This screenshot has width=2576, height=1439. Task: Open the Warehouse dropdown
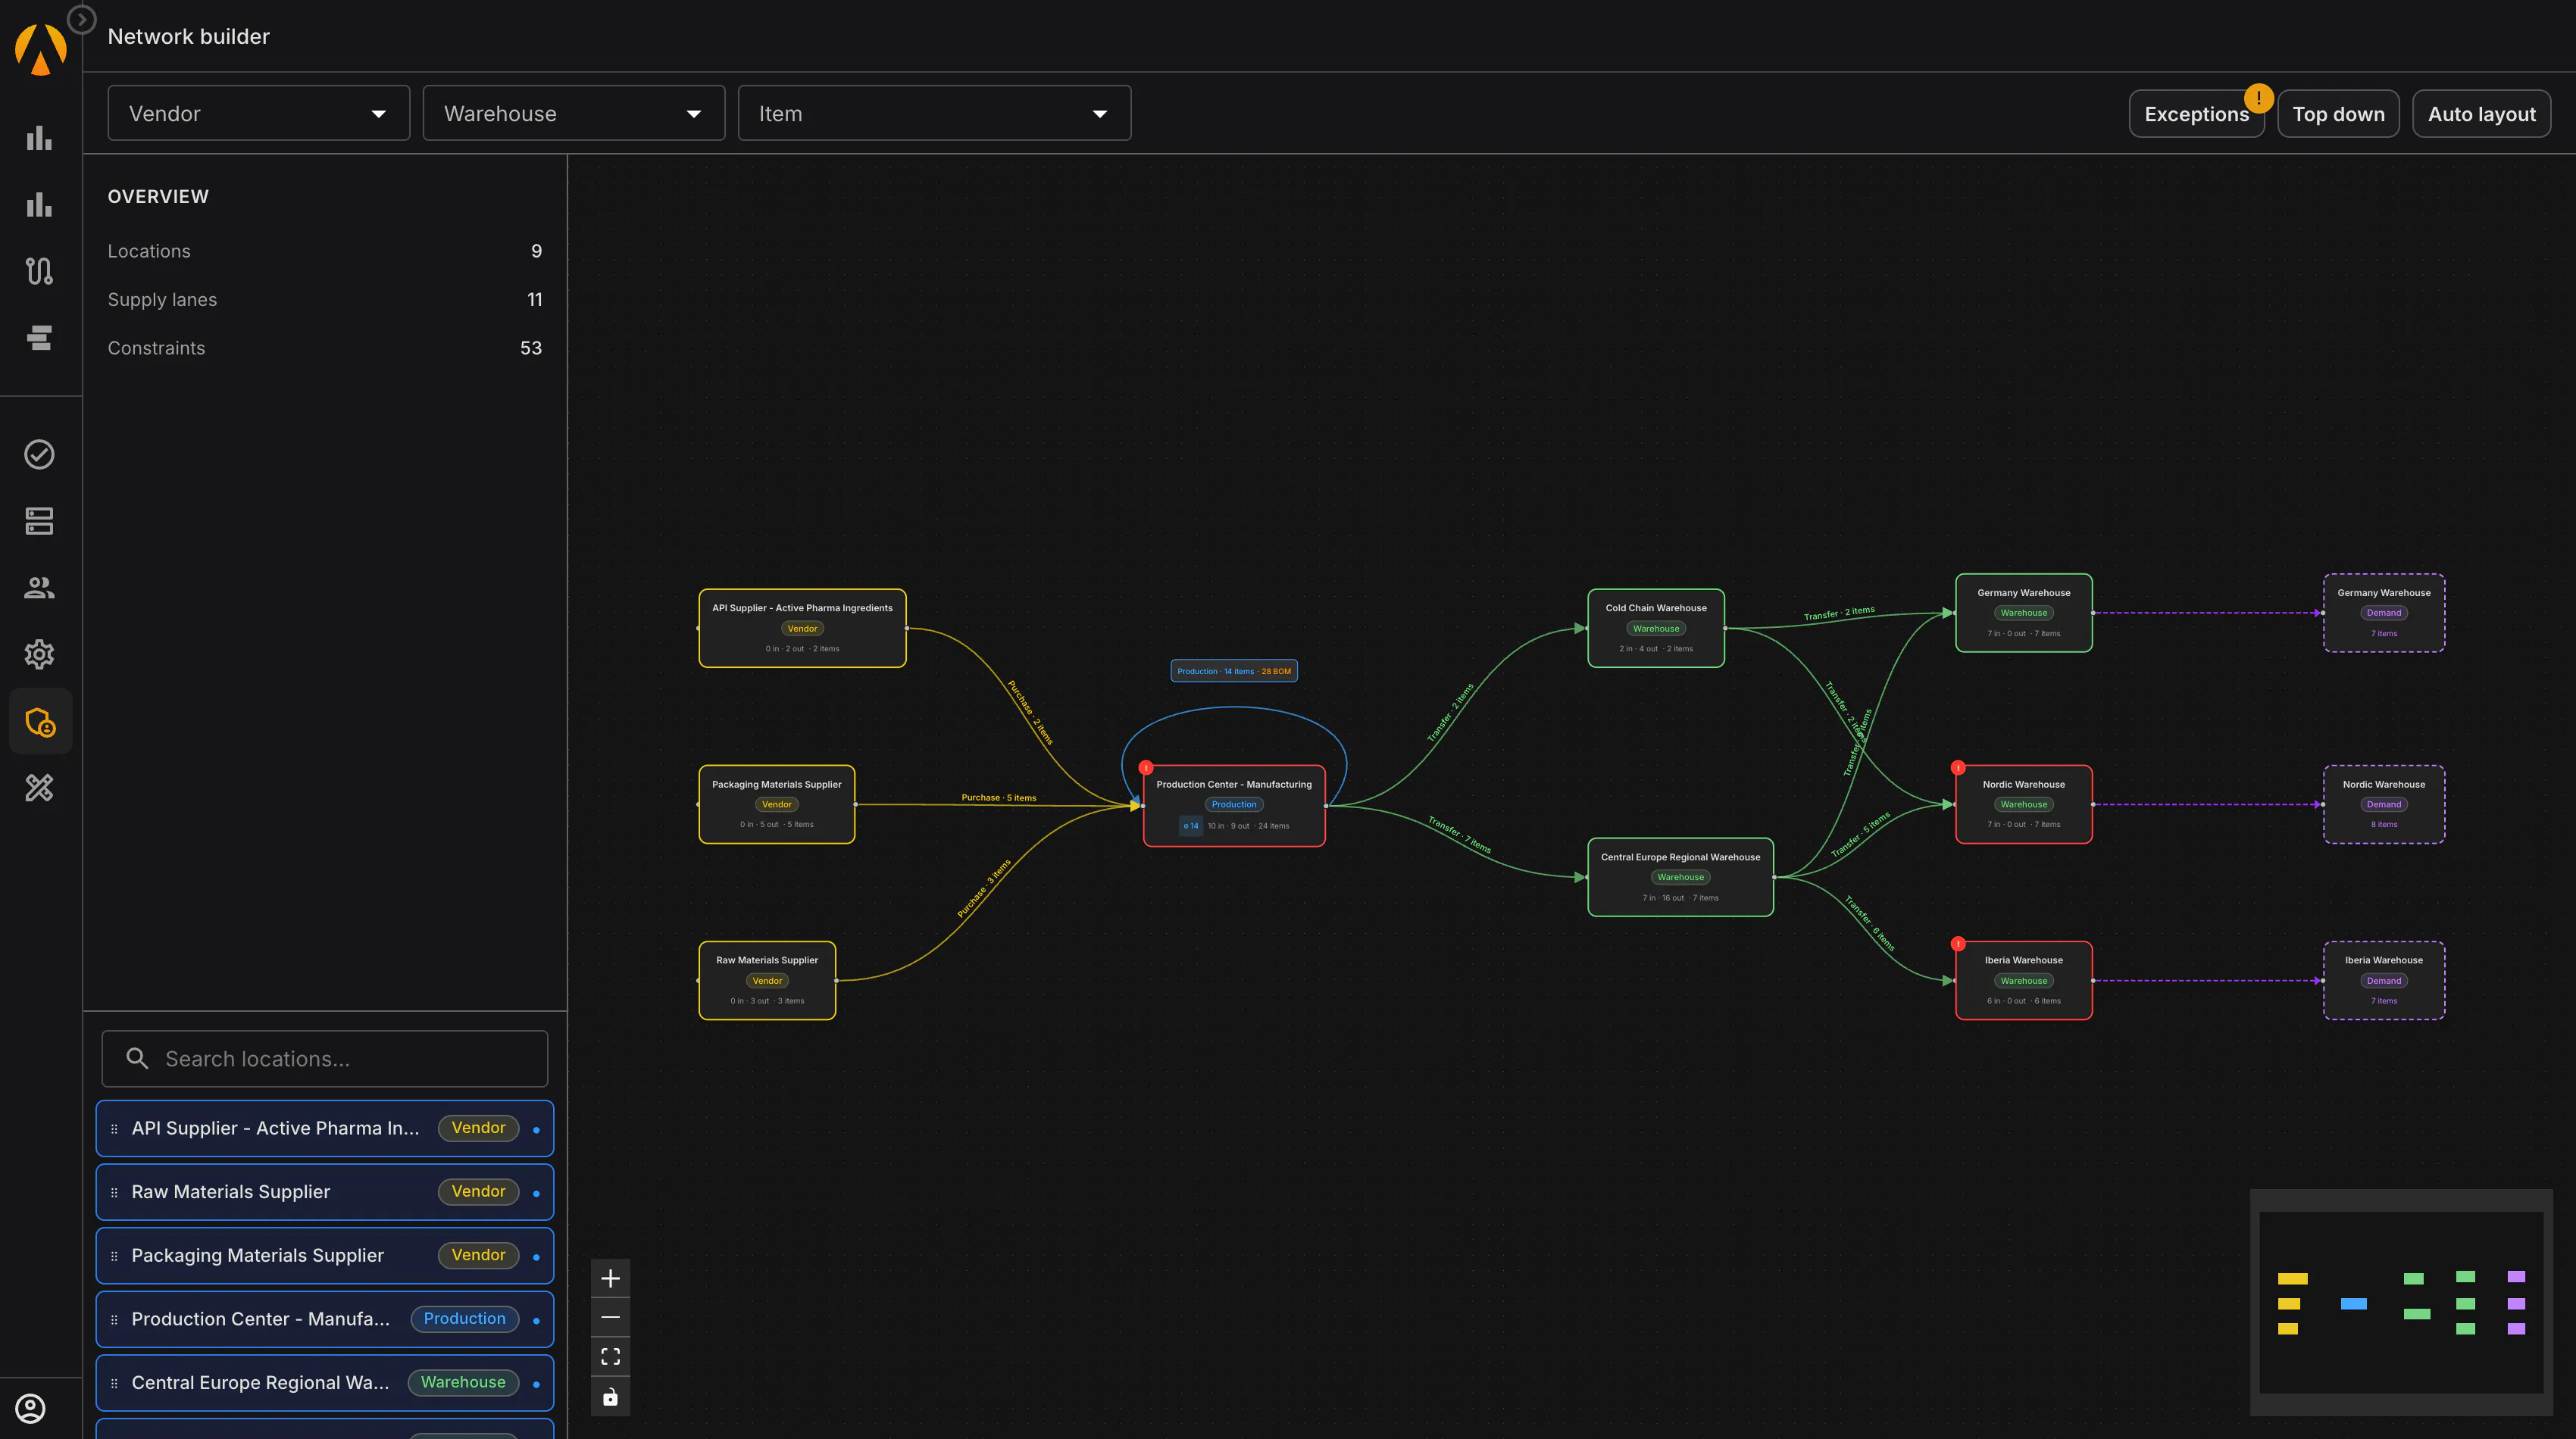pyautogui.click(x=574, y=113)
